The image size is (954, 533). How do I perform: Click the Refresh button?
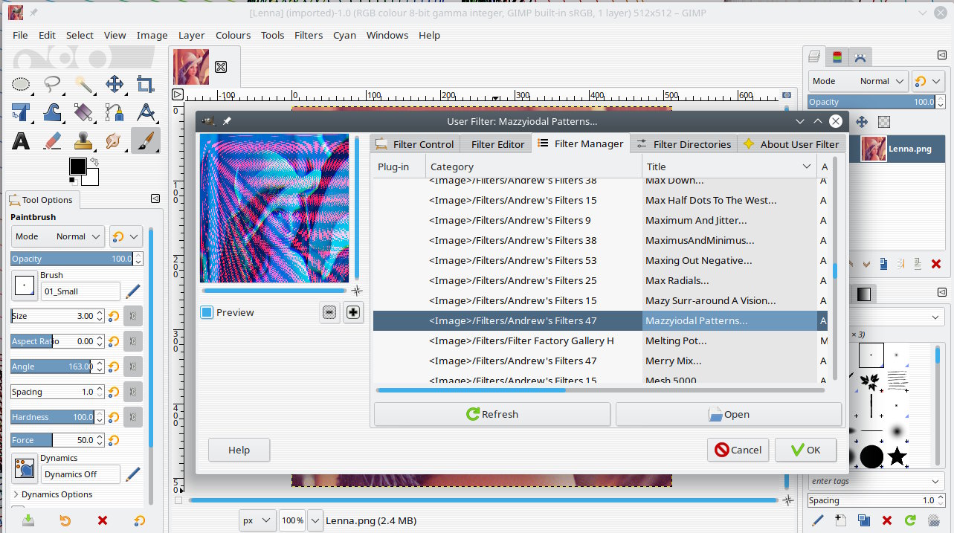(x=492, y=414)
